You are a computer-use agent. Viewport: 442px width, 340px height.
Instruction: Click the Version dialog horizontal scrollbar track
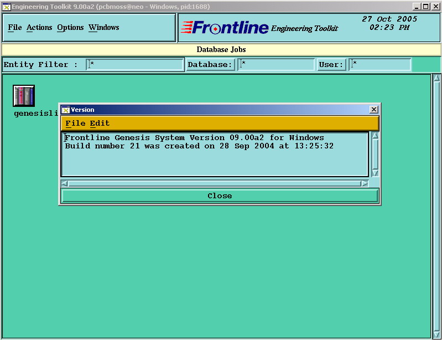click(215, 184)
